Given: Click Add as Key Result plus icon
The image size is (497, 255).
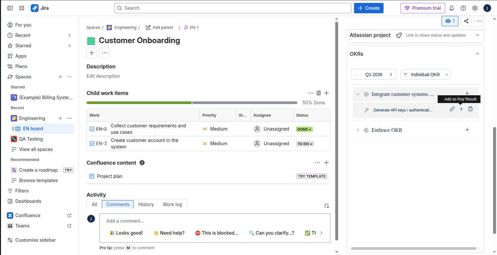Looking at the screenshot, I should pos(461,109).
